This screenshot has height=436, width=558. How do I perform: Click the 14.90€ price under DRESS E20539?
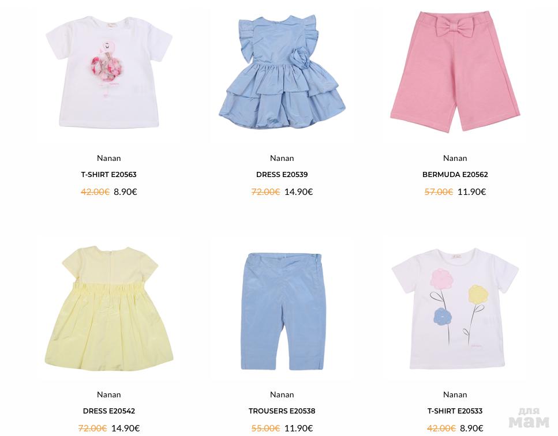coord(298,192)
